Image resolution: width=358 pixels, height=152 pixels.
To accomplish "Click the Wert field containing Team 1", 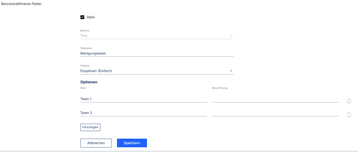I will [143, 99].
